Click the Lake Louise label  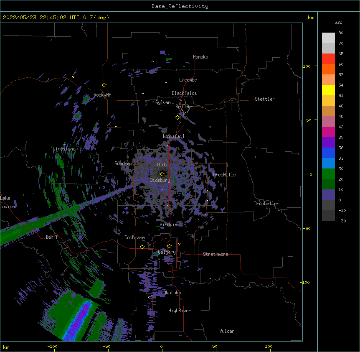tap(8, 202)
